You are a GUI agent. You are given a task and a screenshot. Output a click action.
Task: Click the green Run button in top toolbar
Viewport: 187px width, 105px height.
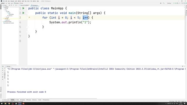(174, 3)
